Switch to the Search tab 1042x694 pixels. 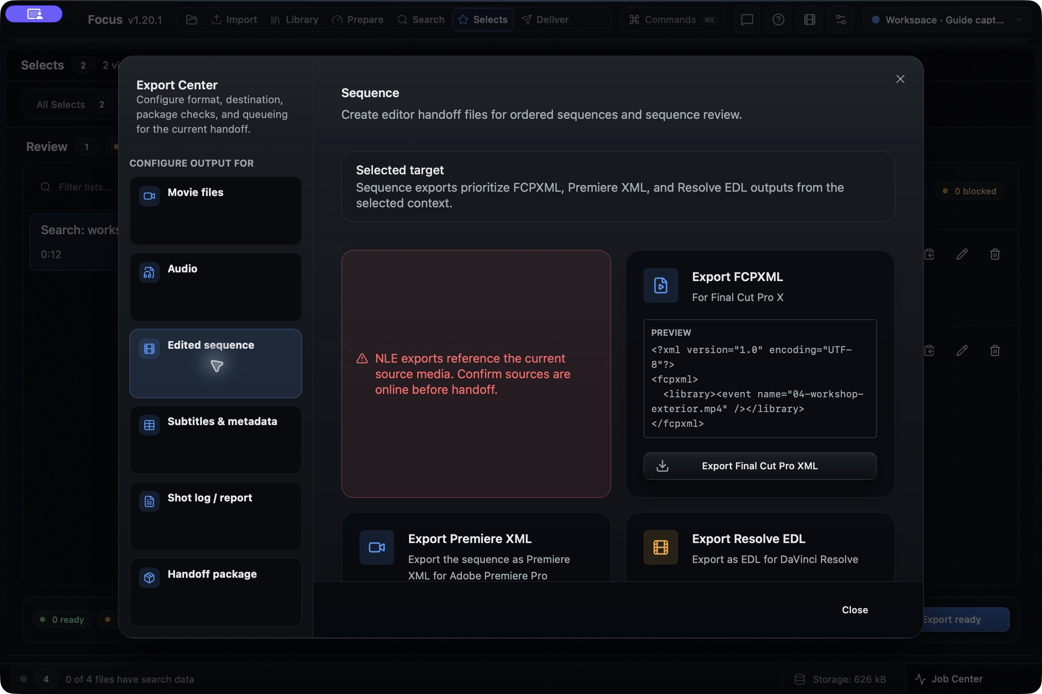(421, 20)
